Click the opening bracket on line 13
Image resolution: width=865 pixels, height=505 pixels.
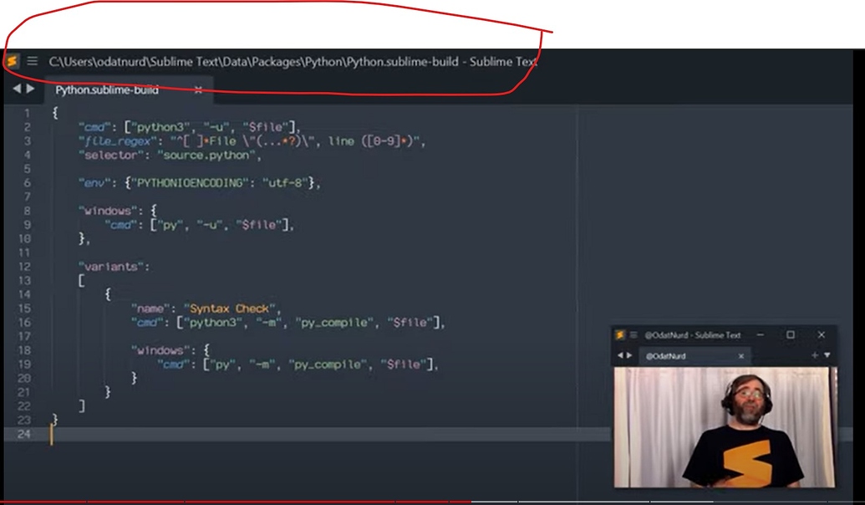[x=82, y=280]
